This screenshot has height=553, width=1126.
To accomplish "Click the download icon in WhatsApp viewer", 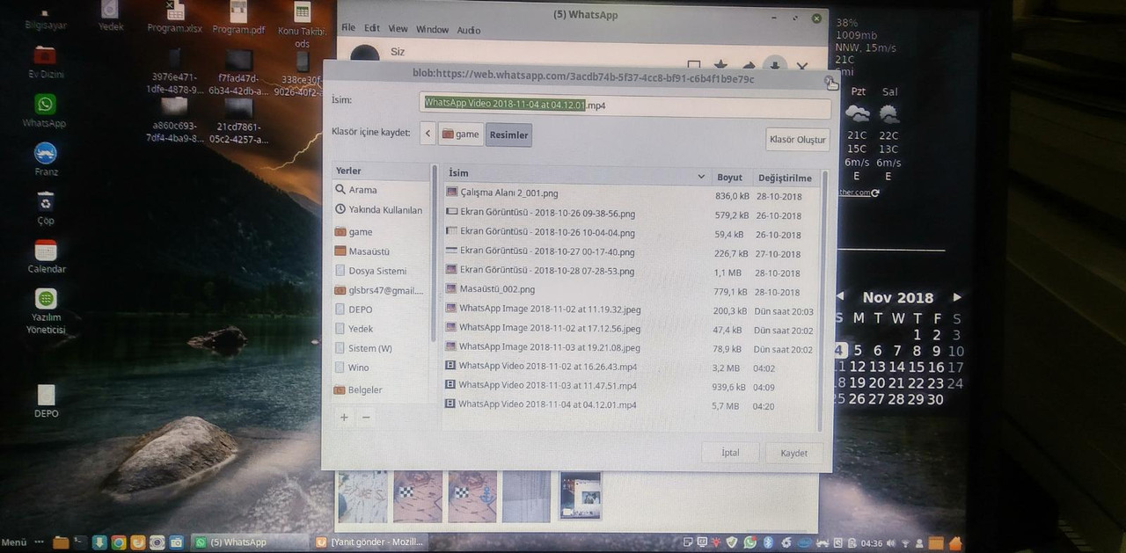I will click(775, 65).
